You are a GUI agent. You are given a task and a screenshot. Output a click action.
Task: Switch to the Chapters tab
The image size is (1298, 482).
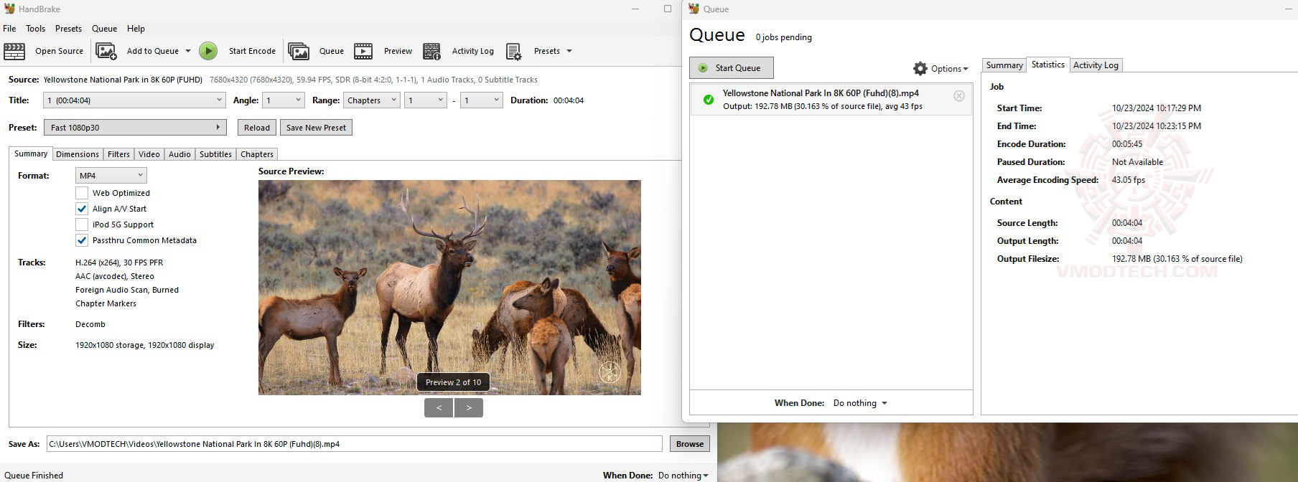pyautogui.click(x=257, y=154)
